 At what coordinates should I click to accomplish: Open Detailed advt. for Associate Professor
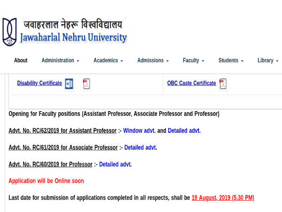tap(141, 147)
